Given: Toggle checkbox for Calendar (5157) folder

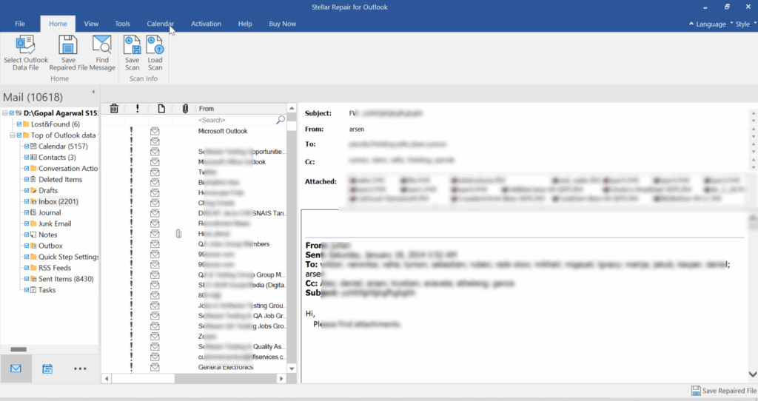Looking at the screenshot, I should (x=27, y=146).
